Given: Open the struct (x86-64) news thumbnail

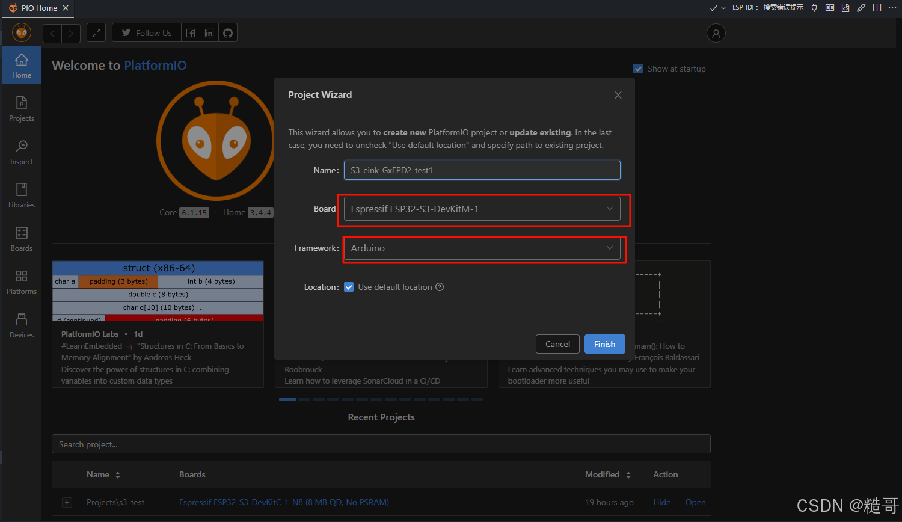Looking at the screenshot, I should pos(158,292).
